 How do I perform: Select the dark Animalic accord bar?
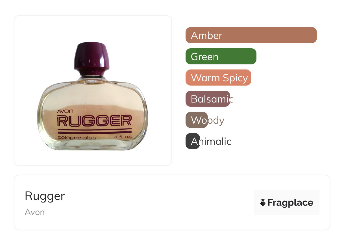point(193,141)
